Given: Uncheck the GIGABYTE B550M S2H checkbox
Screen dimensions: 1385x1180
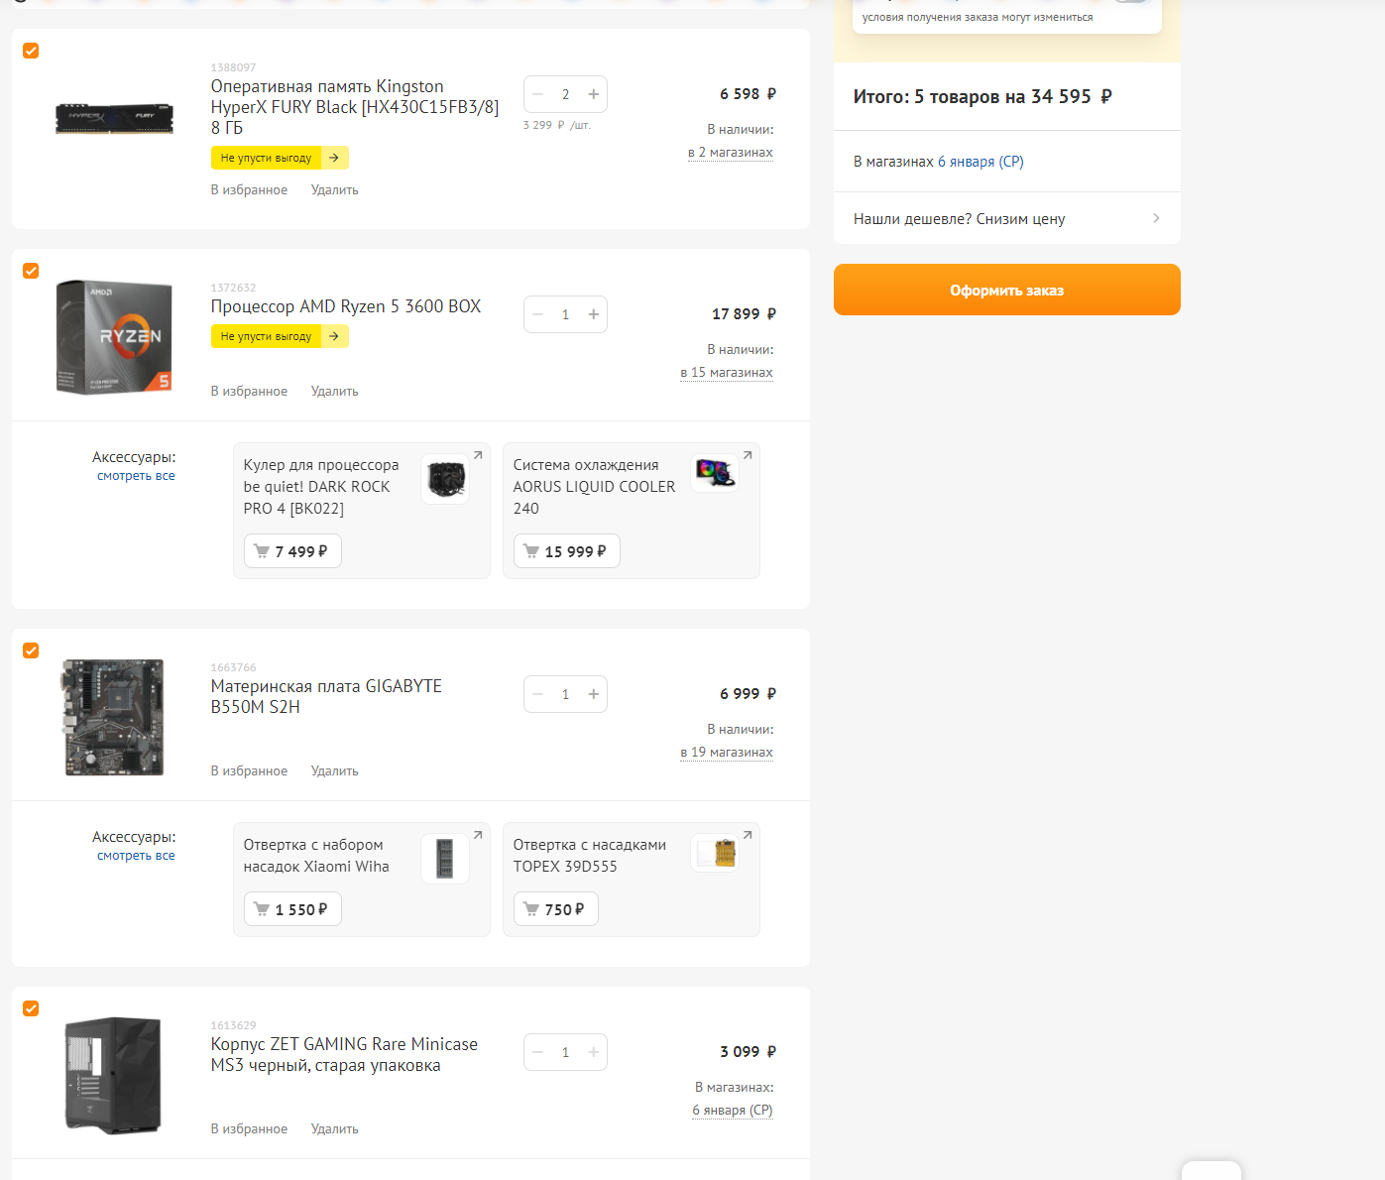Looking at the screenshot, I should [31, 650].
